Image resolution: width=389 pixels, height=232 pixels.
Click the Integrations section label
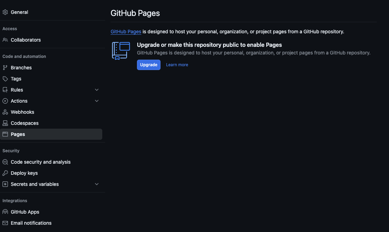[x=15, y=201]
